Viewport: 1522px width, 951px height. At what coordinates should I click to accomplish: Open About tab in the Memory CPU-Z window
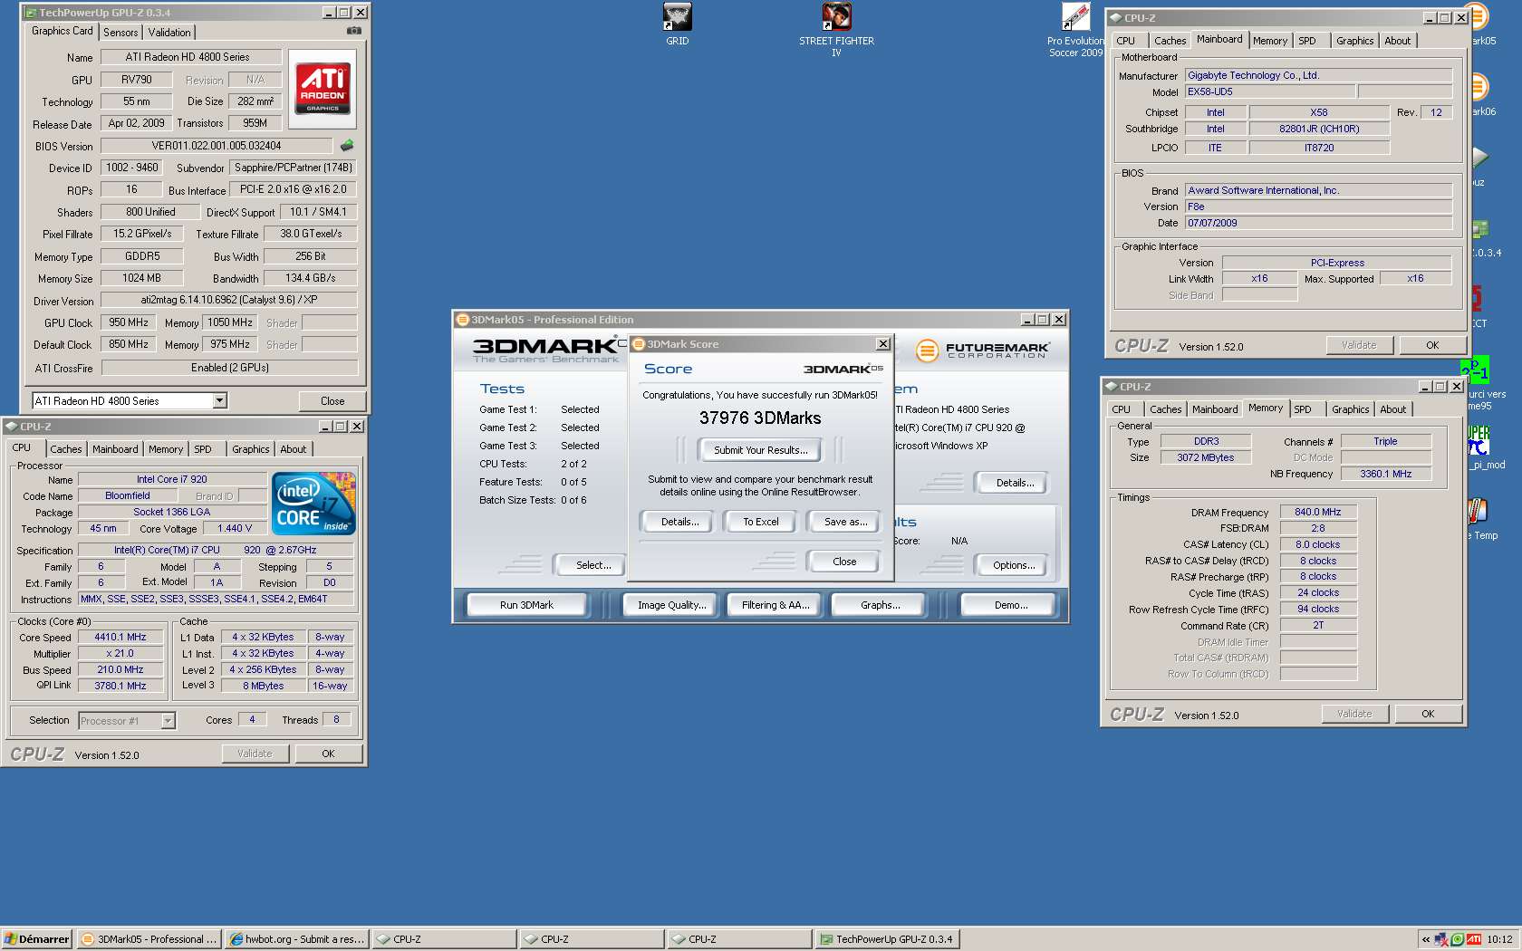click(1392, 409)
